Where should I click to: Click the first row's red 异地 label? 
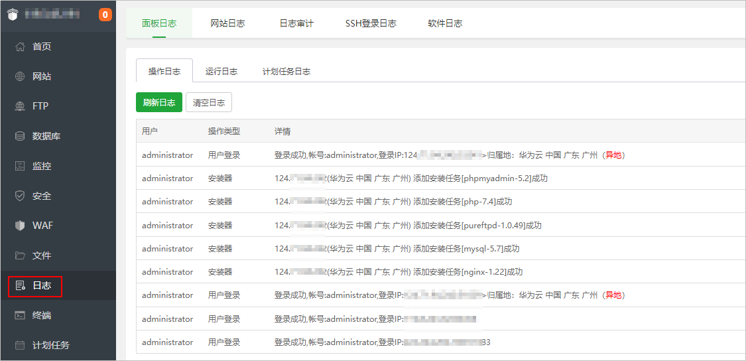[613, 155]
